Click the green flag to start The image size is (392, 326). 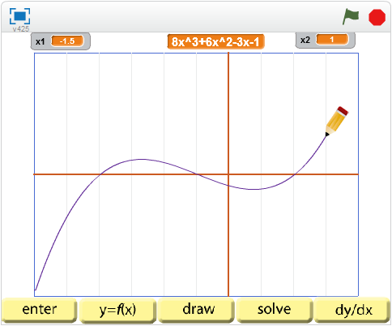click(351, 17)
